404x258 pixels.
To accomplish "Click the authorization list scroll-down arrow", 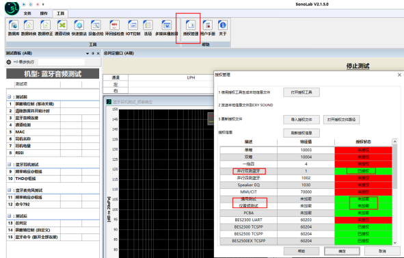I will click(x=394, y=242).
